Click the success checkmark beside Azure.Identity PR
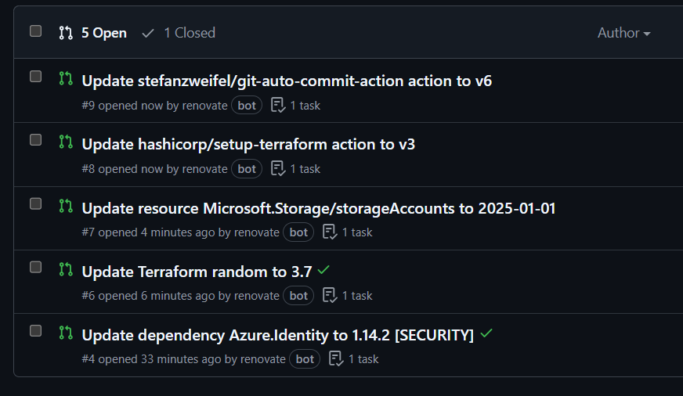683x396 pixels. (x=486, y=333)
